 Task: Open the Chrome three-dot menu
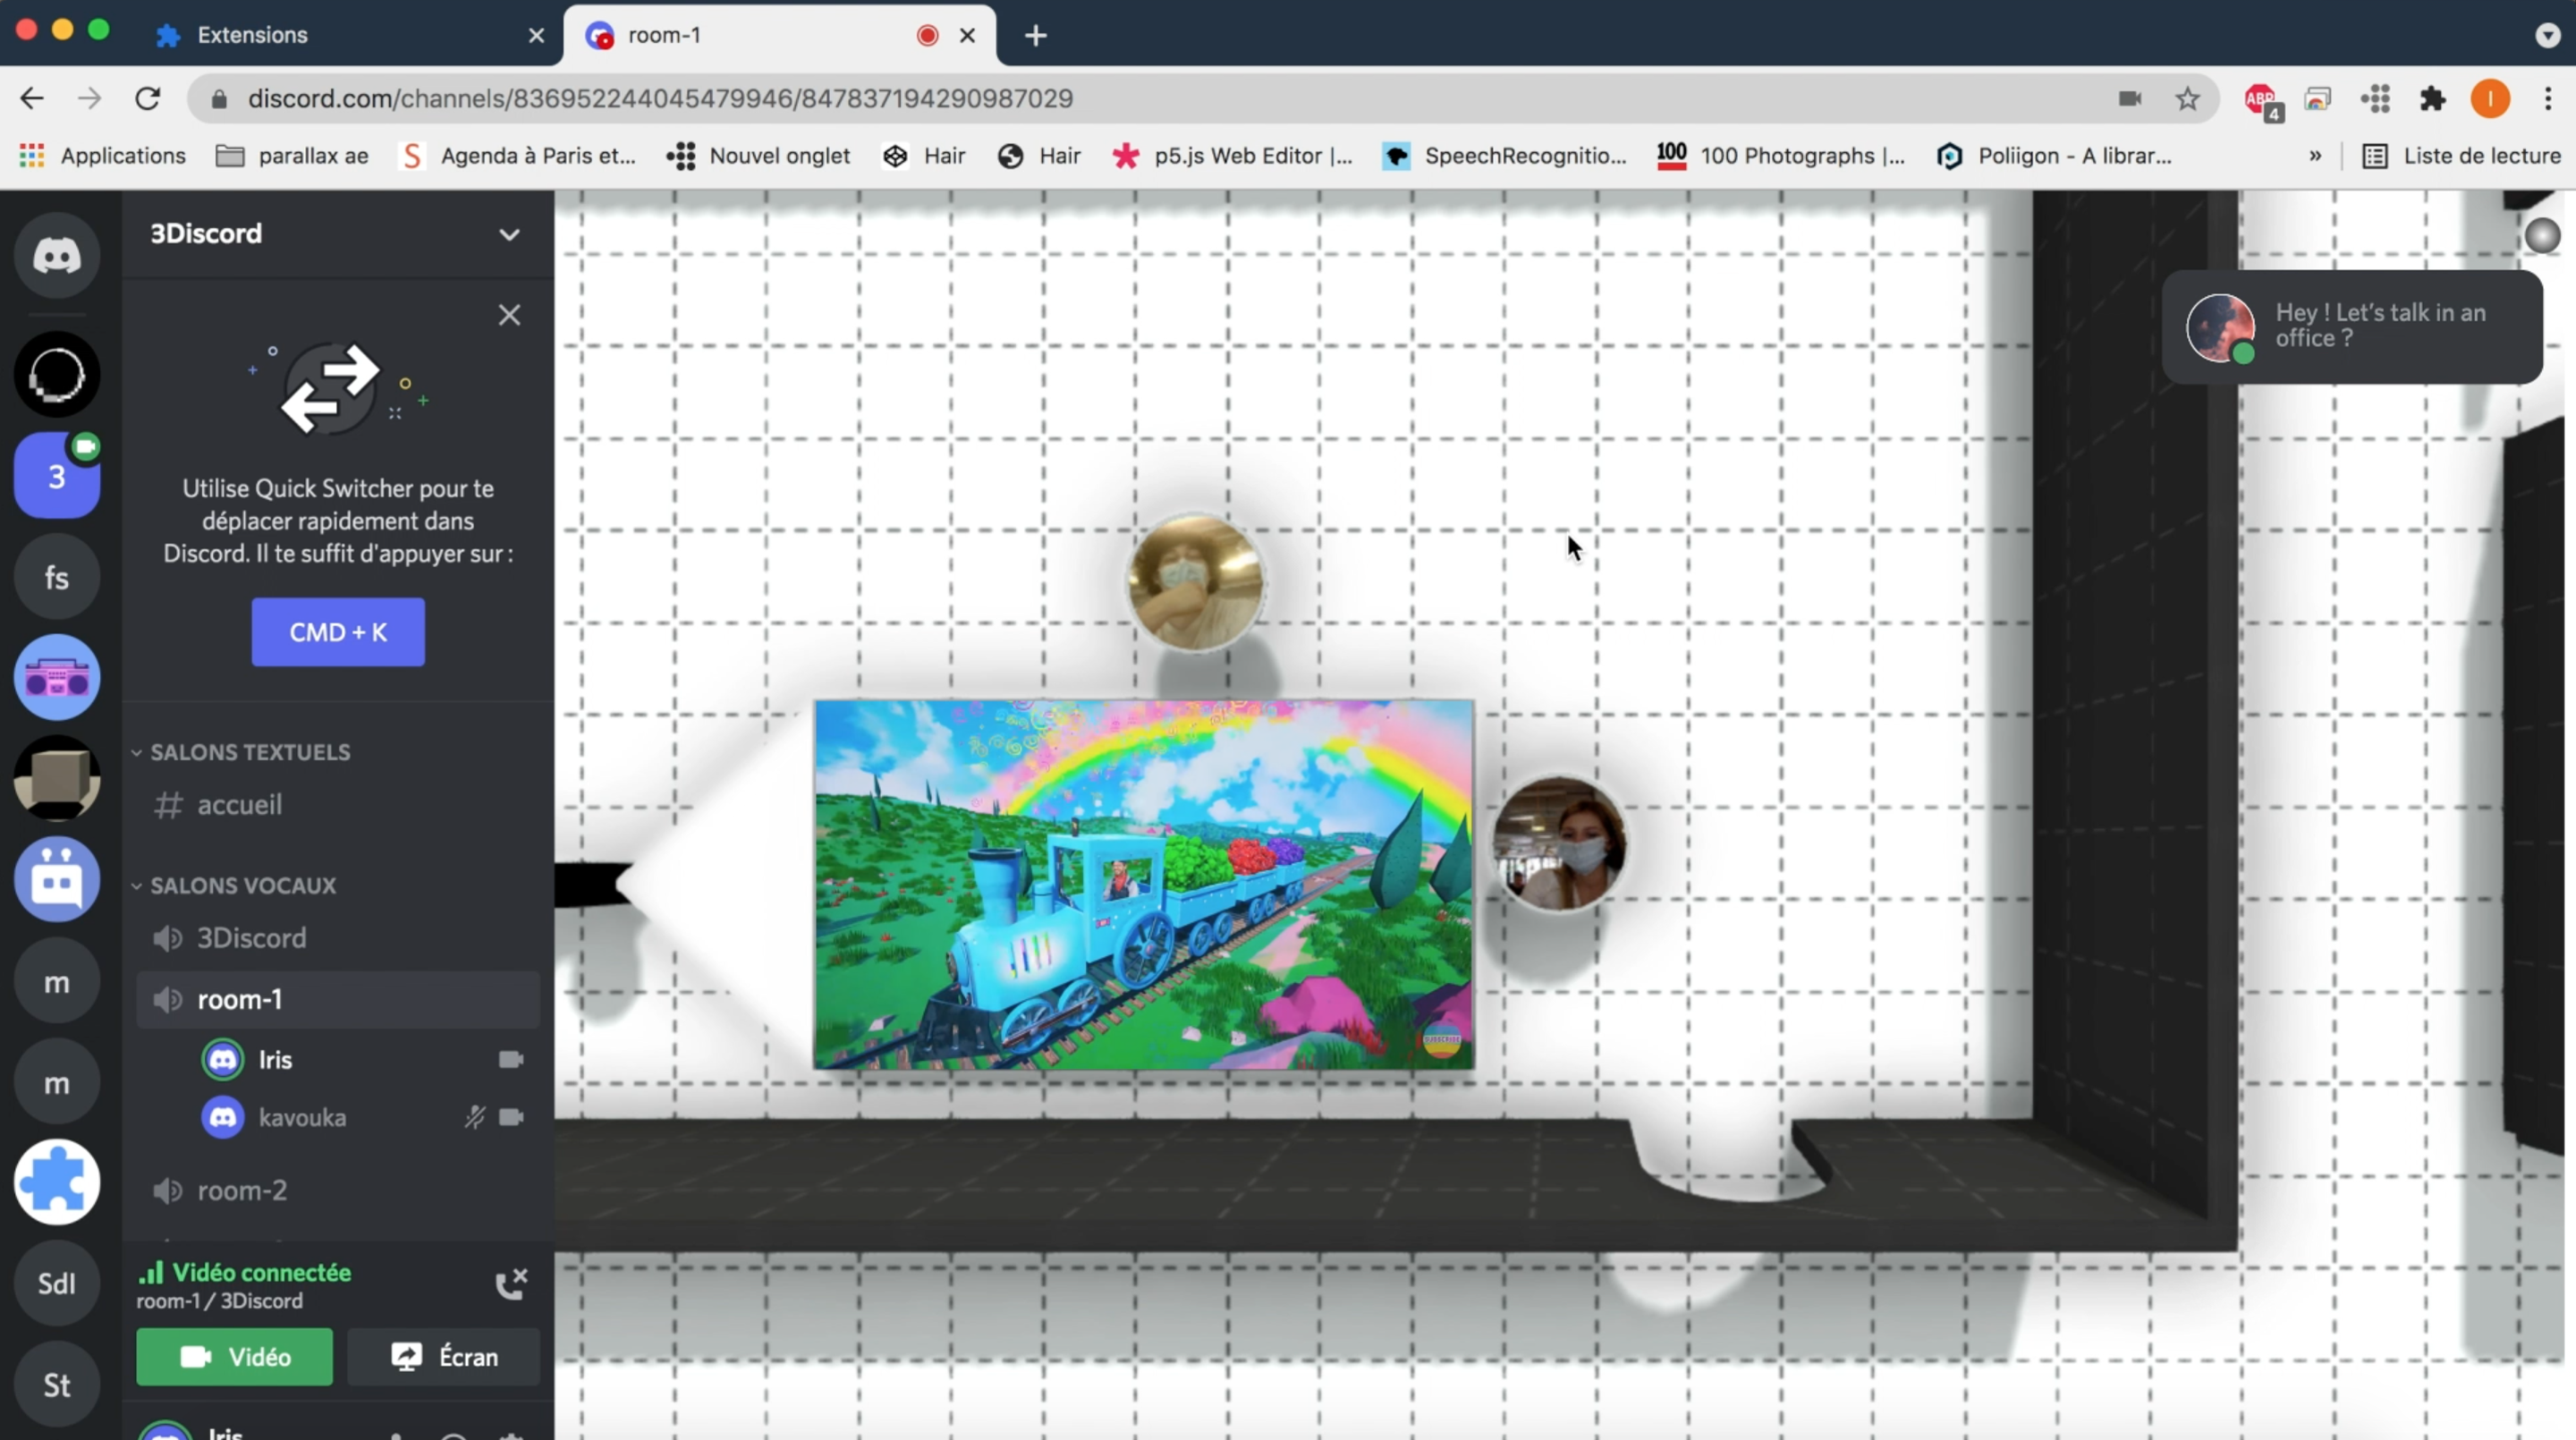coord(2547,98)
